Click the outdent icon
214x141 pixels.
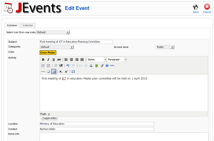(x=56, y=66)
